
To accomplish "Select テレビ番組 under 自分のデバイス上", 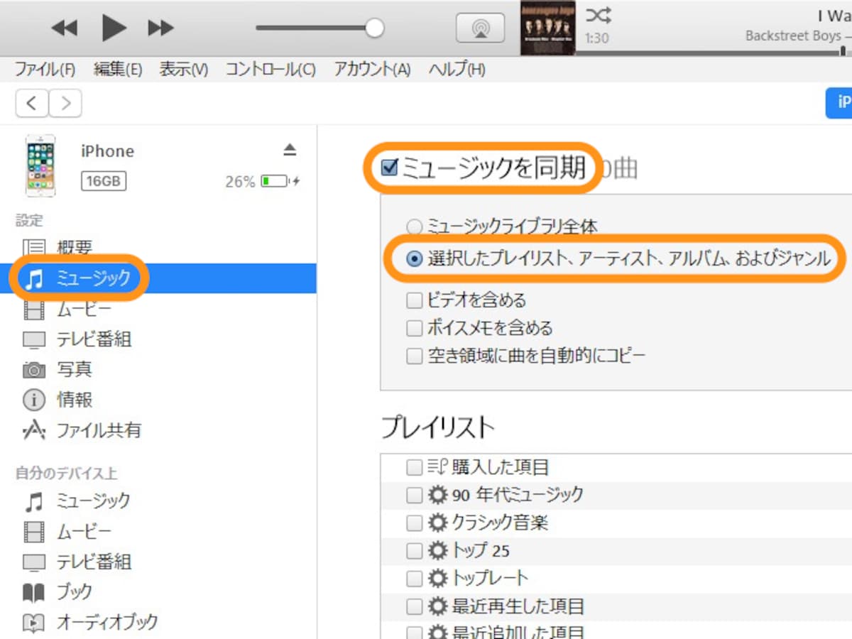I will coord(94,562).
